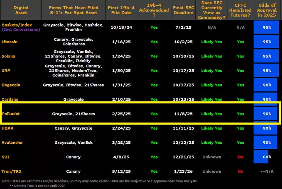Click the gray N/A commodity value for Baskets/Index
282x189 pixels.
pos(212,27)
